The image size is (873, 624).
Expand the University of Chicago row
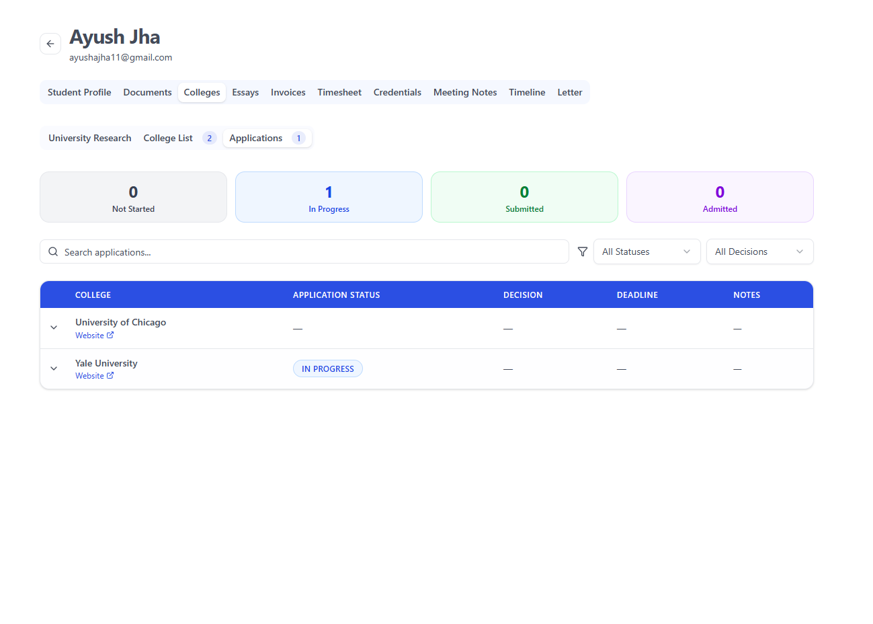(54, 327)
